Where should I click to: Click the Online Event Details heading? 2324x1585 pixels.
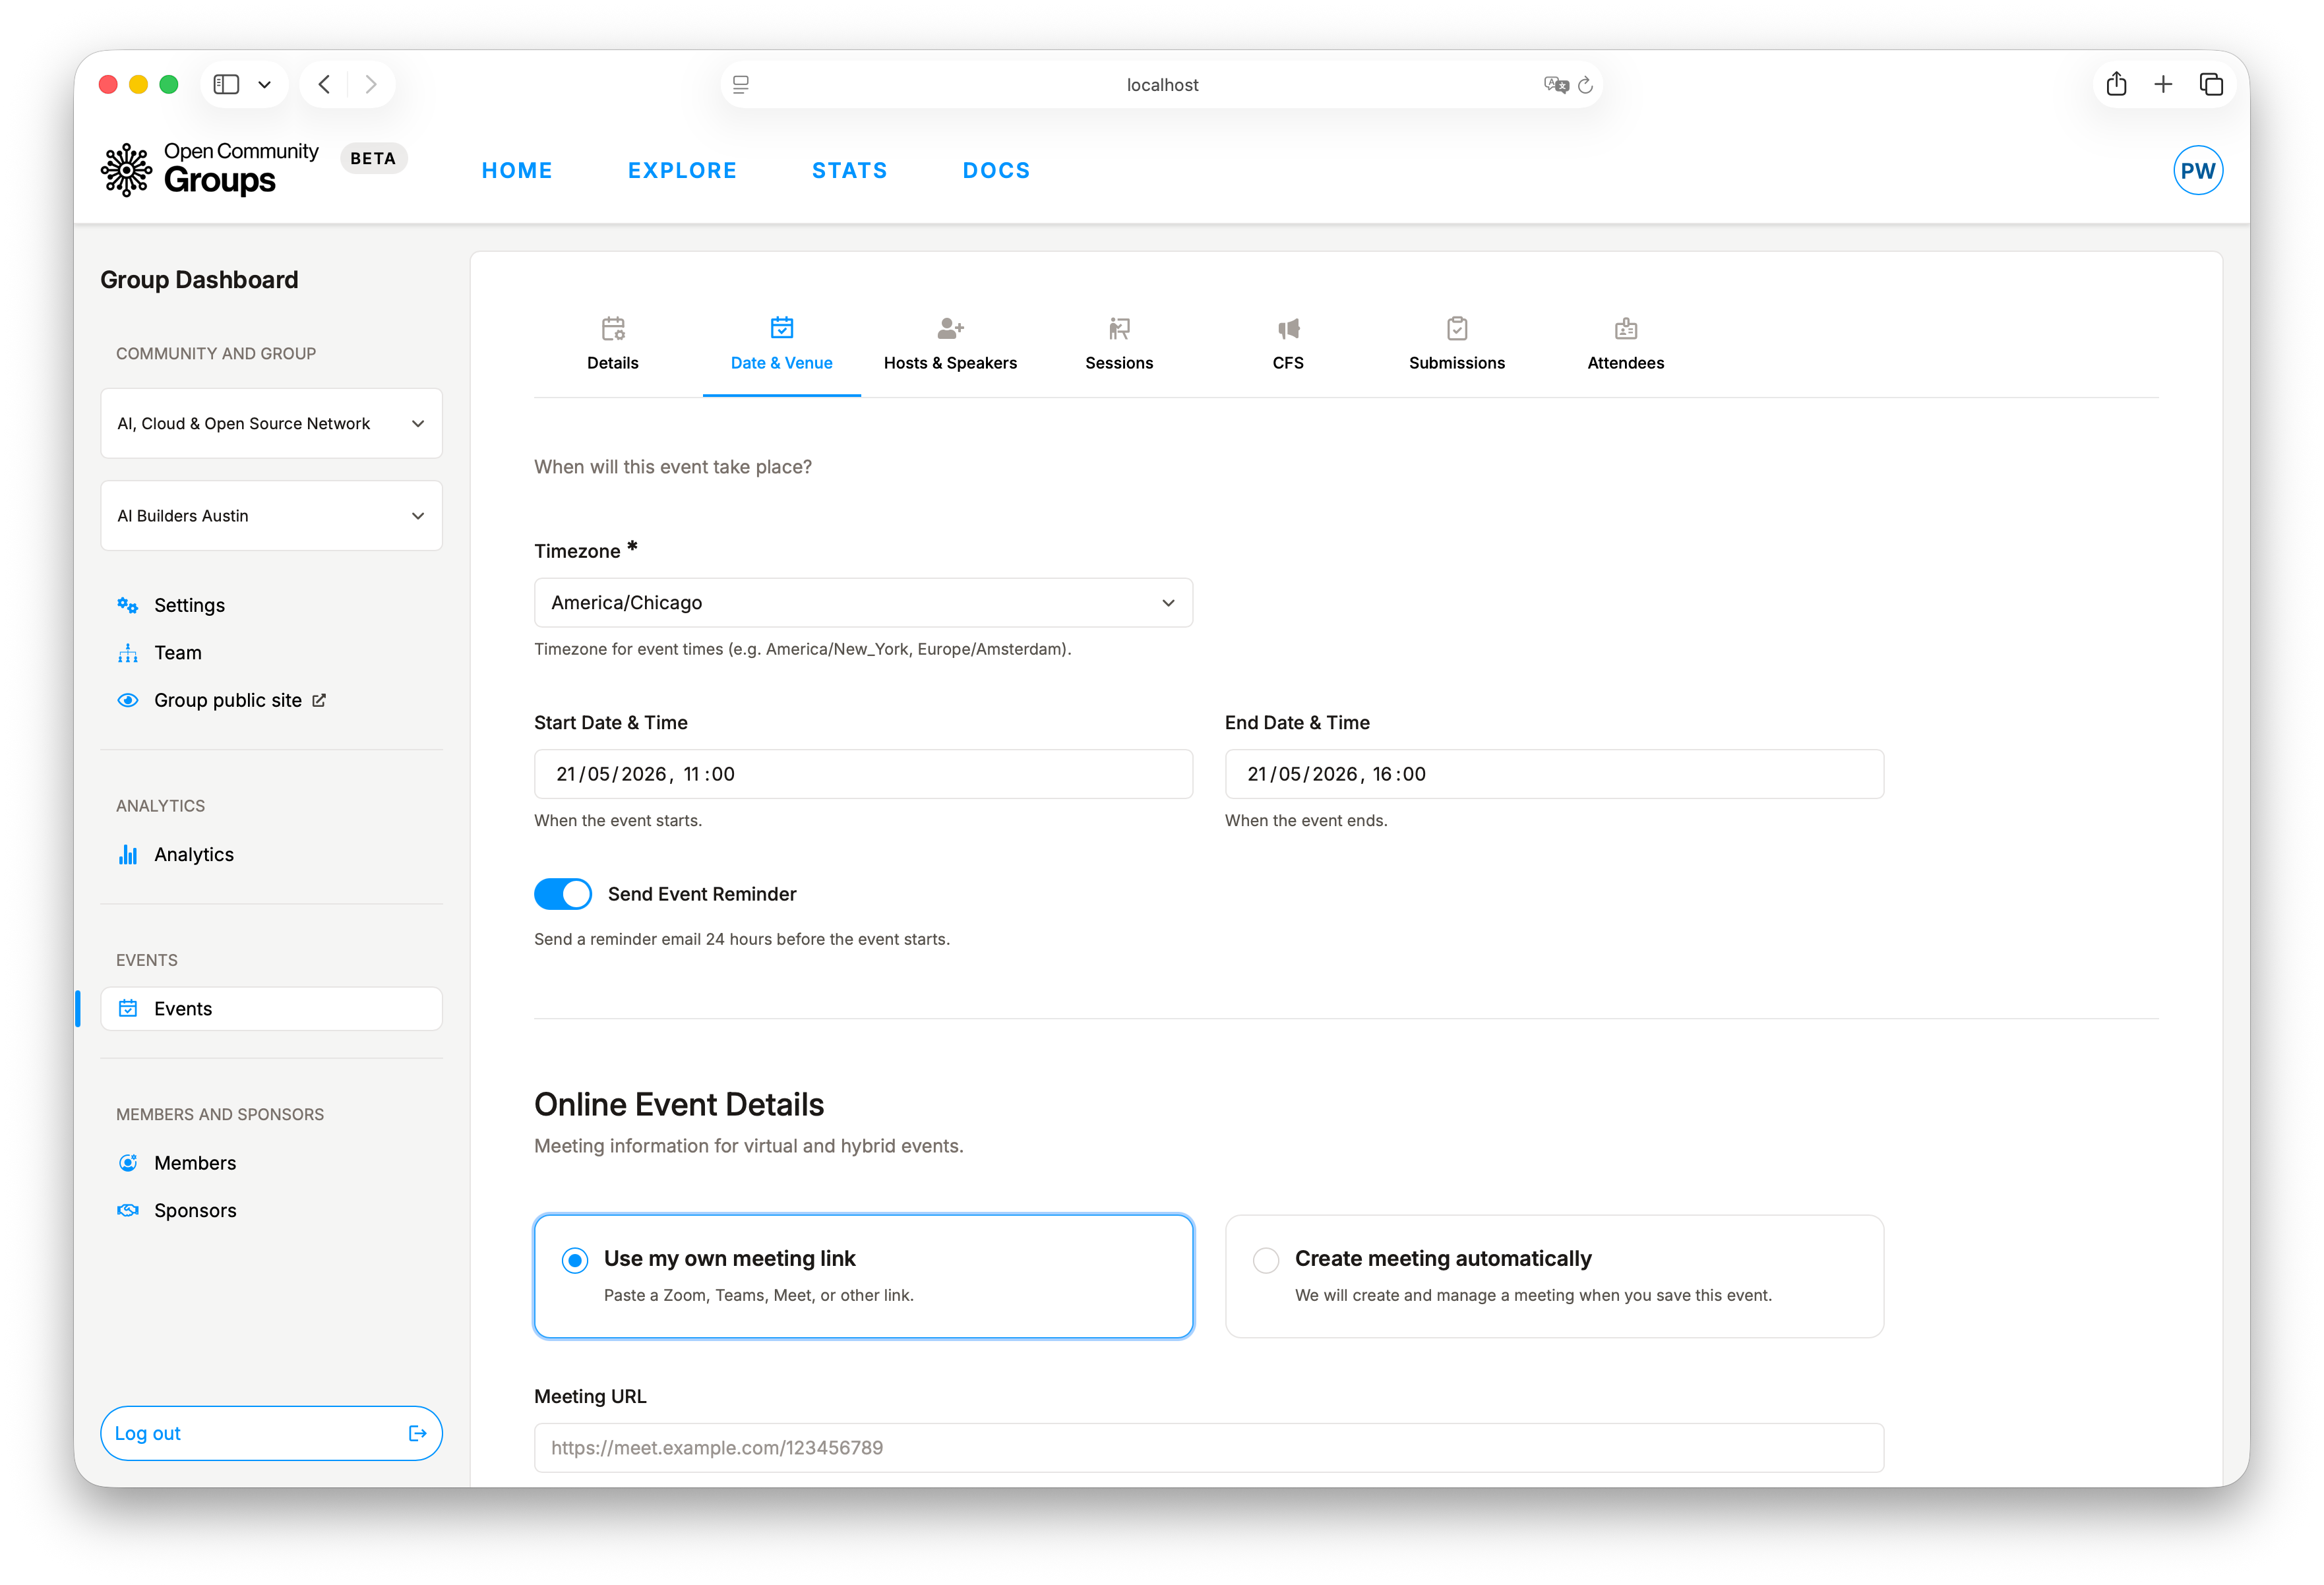(679, 1104)
